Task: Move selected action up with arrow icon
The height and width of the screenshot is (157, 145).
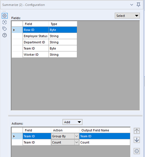Action: (x=137, y=131)
